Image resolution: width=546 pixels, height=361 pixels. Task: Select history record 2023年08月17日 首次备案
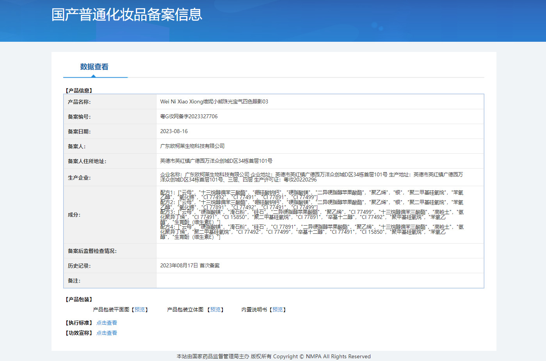point(190,265)
